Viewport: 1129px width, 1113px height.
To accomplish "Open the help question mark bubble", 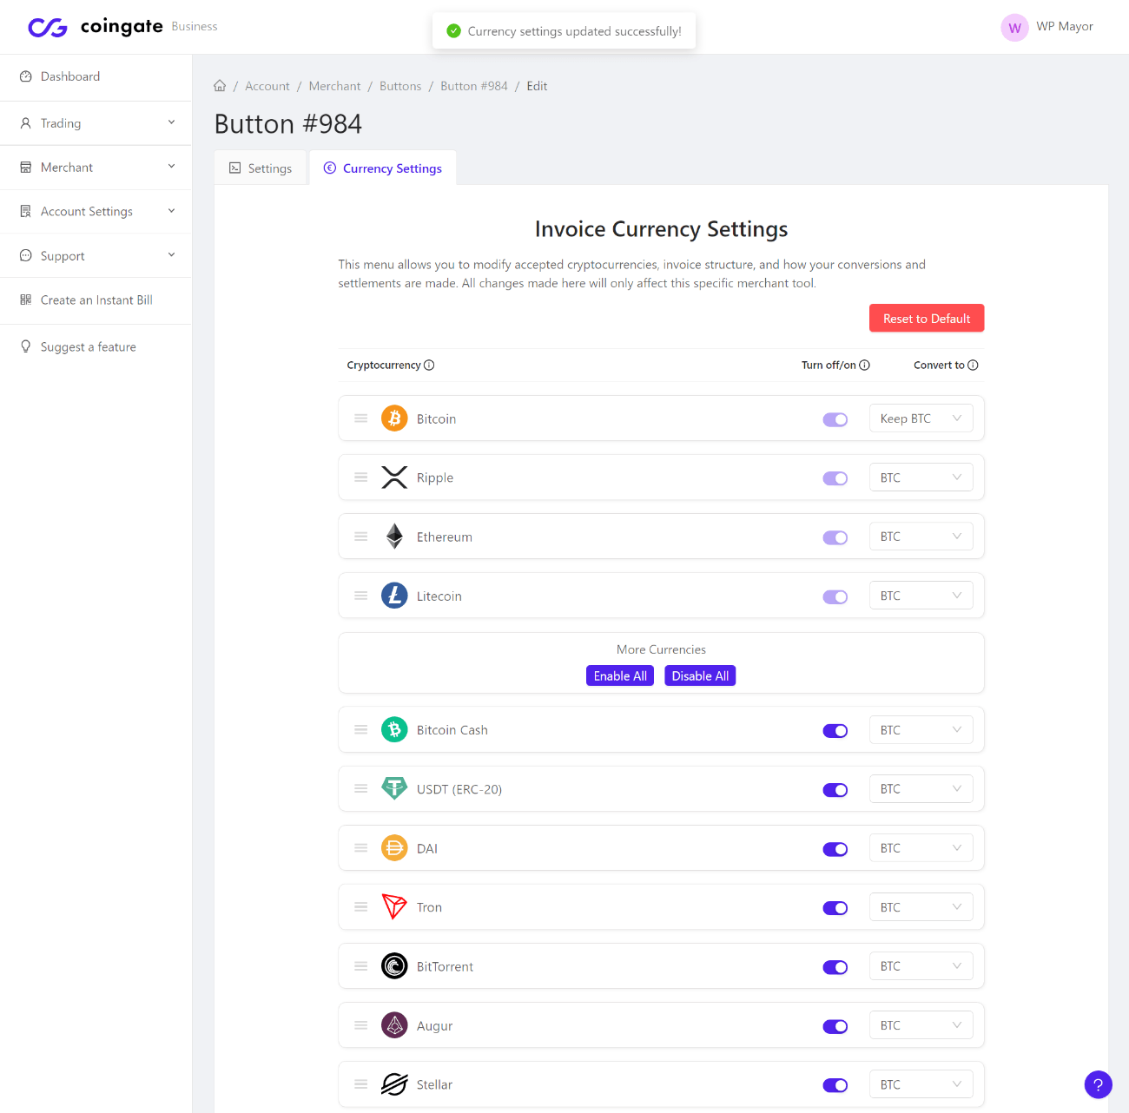I will pos(1098,1084).
